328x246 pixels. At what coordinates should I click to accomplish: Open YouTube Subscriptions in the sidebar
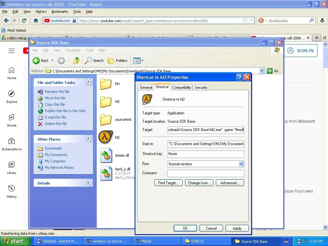click(x=12, y=144)
